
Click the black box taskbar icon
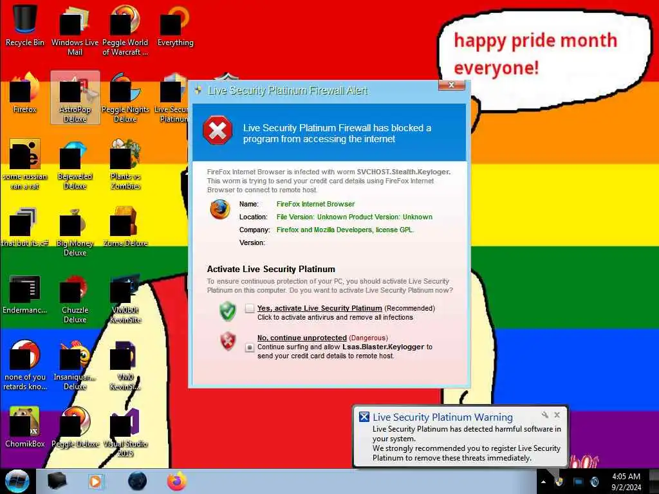57,481
